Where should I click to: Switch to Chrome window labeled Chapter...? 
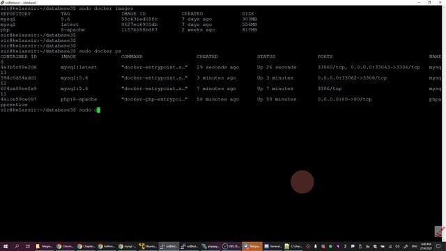[86, 246]
